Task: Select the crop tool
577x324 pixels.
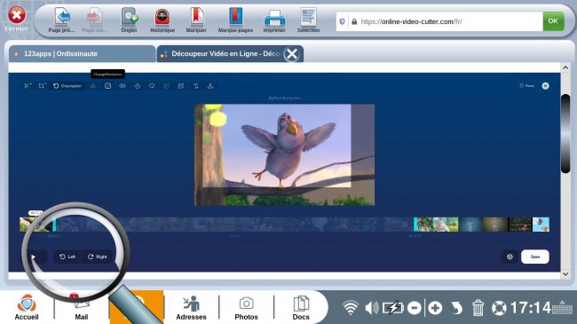Action: (42, 86)
